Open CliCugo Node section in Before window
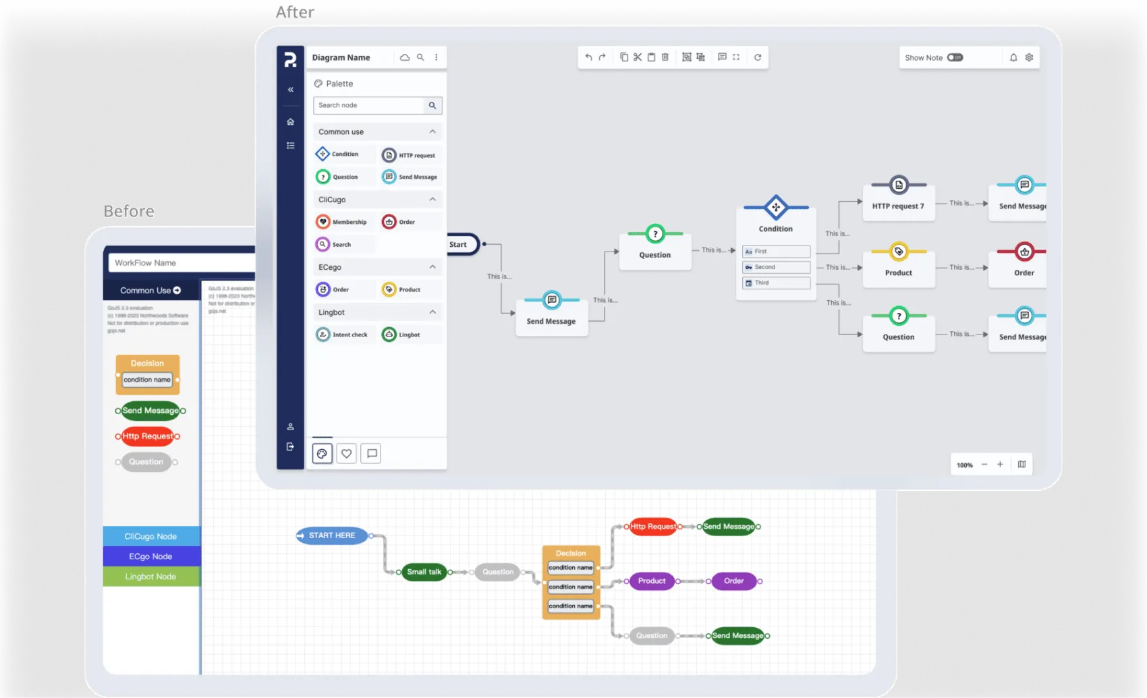1147x698 pixels. [151, 536]
